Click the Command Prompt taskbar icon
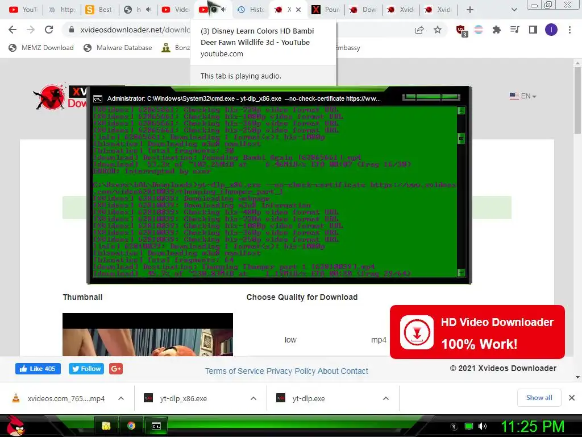Screen dimensions: 582x437 [156, 426]
